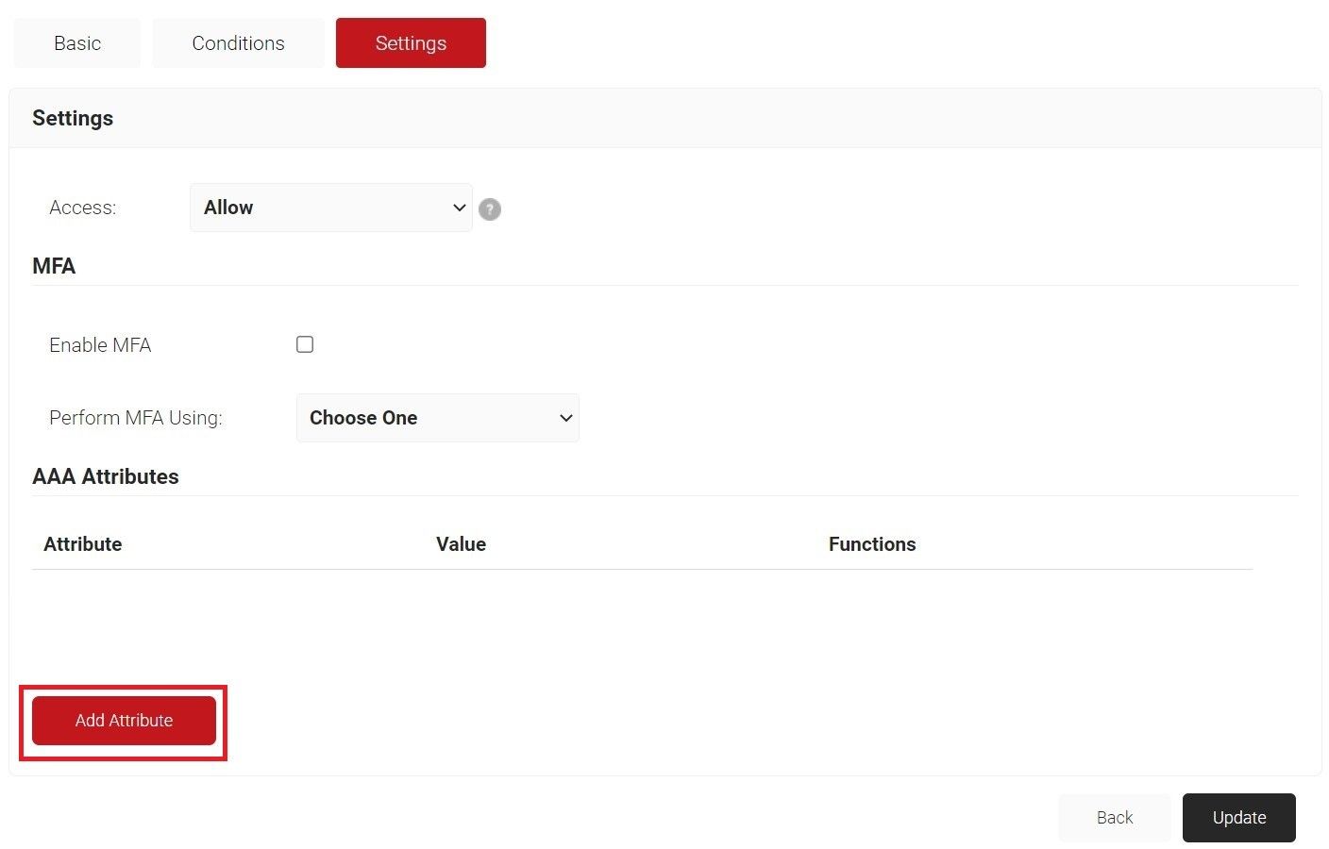Image resolution: width=1329 pixels, height=849 pixels.
Task: Switch to the Basic tab
Action: pos(77,43)
